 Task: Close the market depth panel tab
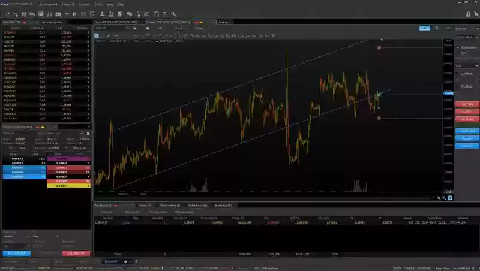(x=55, y=127)
